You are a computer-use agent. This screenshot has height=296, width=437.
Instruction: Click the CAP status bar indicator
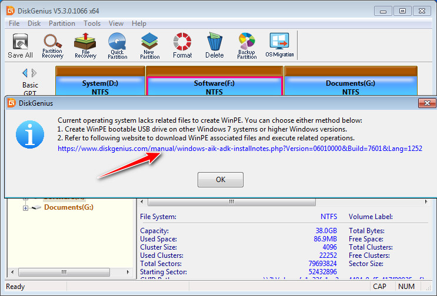coord(379,287)
